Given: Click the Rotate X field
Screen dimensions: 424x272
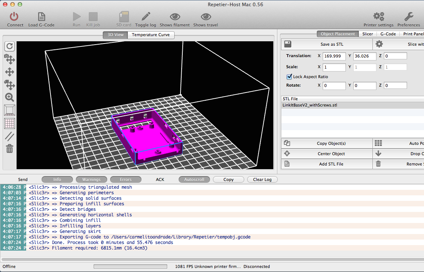Looking at the screenshot, I should click(334, 86).
